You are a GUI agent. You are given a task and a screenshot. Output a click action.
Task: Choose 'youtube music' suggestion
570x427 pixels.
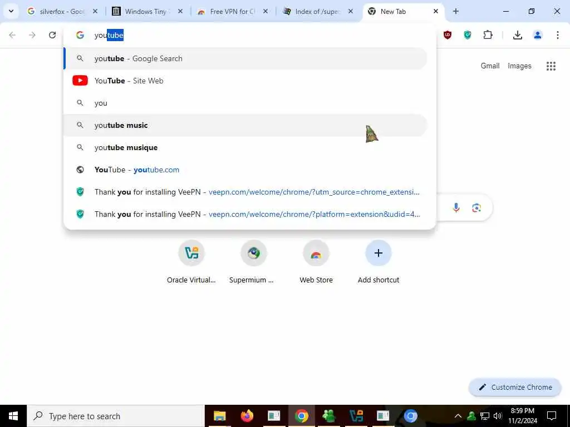[245, 125]
